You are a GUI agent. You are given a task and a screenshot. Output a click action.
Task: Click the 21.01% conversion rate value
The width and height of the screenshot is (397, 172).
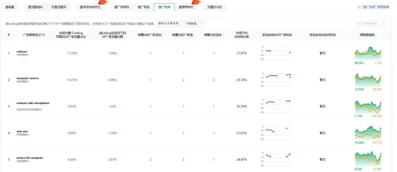242,133
